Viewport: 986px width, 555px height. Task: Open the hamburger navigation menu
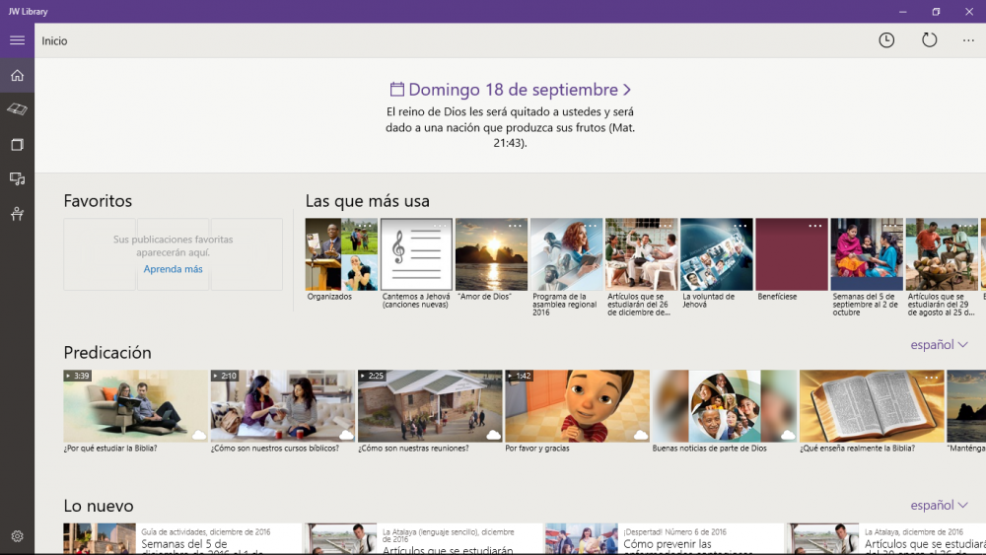pos(17,40)
